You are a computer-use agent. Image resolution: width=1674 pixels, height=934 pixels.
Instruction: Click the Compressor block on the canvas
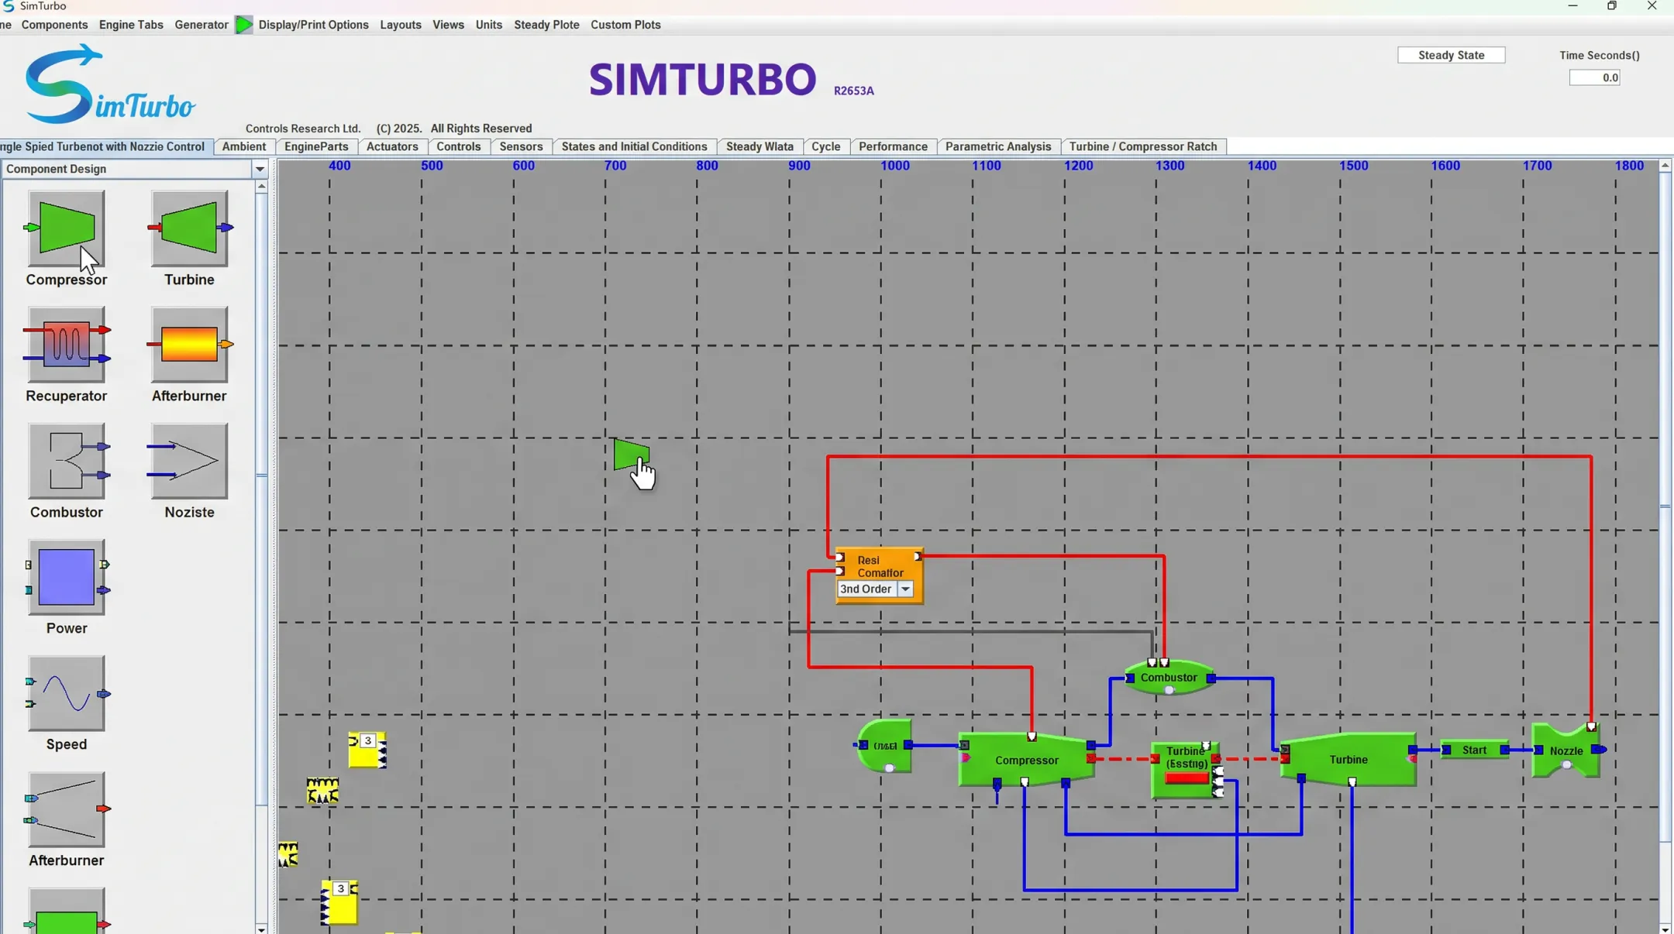pos(1027,760)
